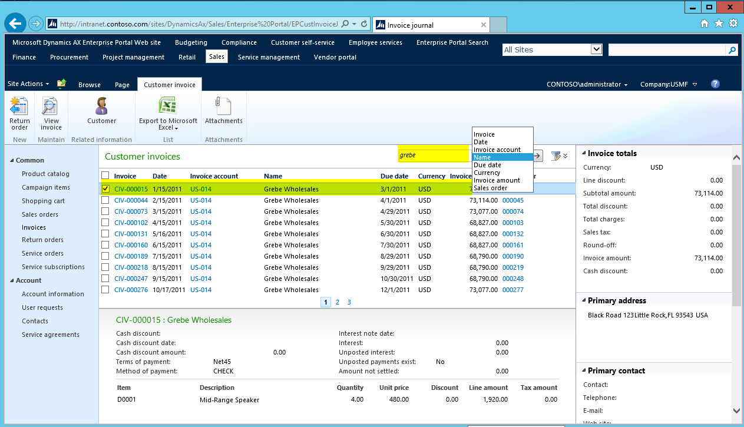Click the site search magnifier icon
Image resolution: width=744 pixels, height=427 pixels.
pyautogui.click(x=732, y=50)
